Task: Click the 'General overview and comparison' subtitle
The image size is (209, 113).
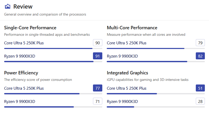Action: 45,15
